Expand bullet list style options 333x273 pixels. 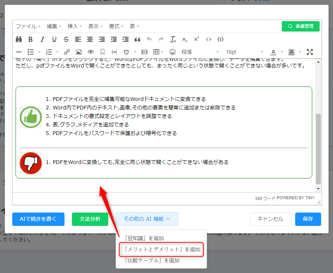(x=39, y=52)
